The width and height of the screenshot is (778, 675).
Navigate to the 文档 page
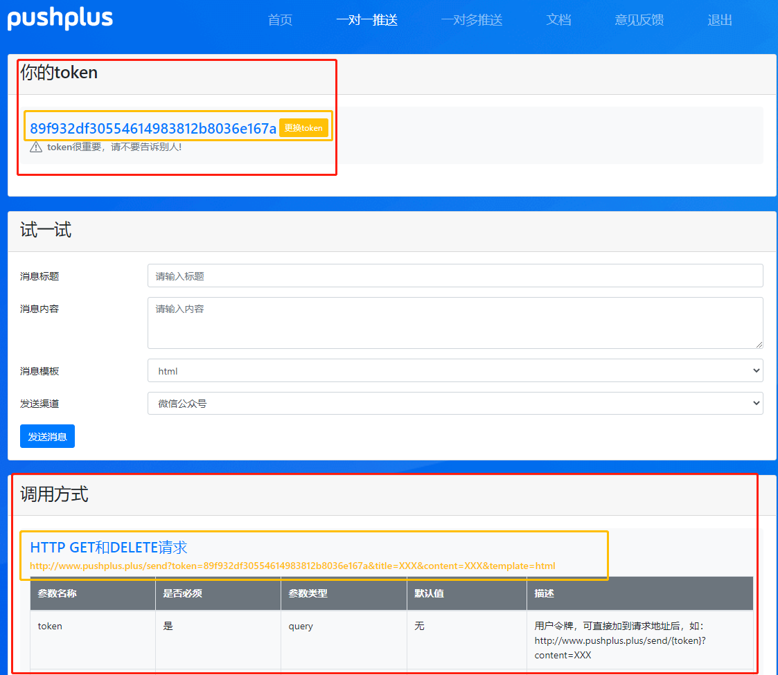(558, 20)
